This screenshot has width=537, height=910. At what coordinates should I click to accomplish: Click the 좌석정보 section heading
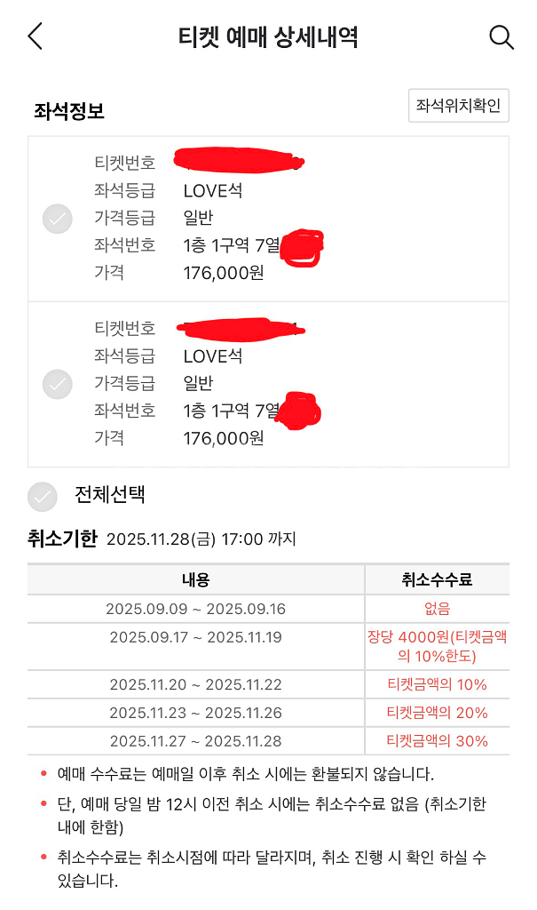(x=68, y=111)
